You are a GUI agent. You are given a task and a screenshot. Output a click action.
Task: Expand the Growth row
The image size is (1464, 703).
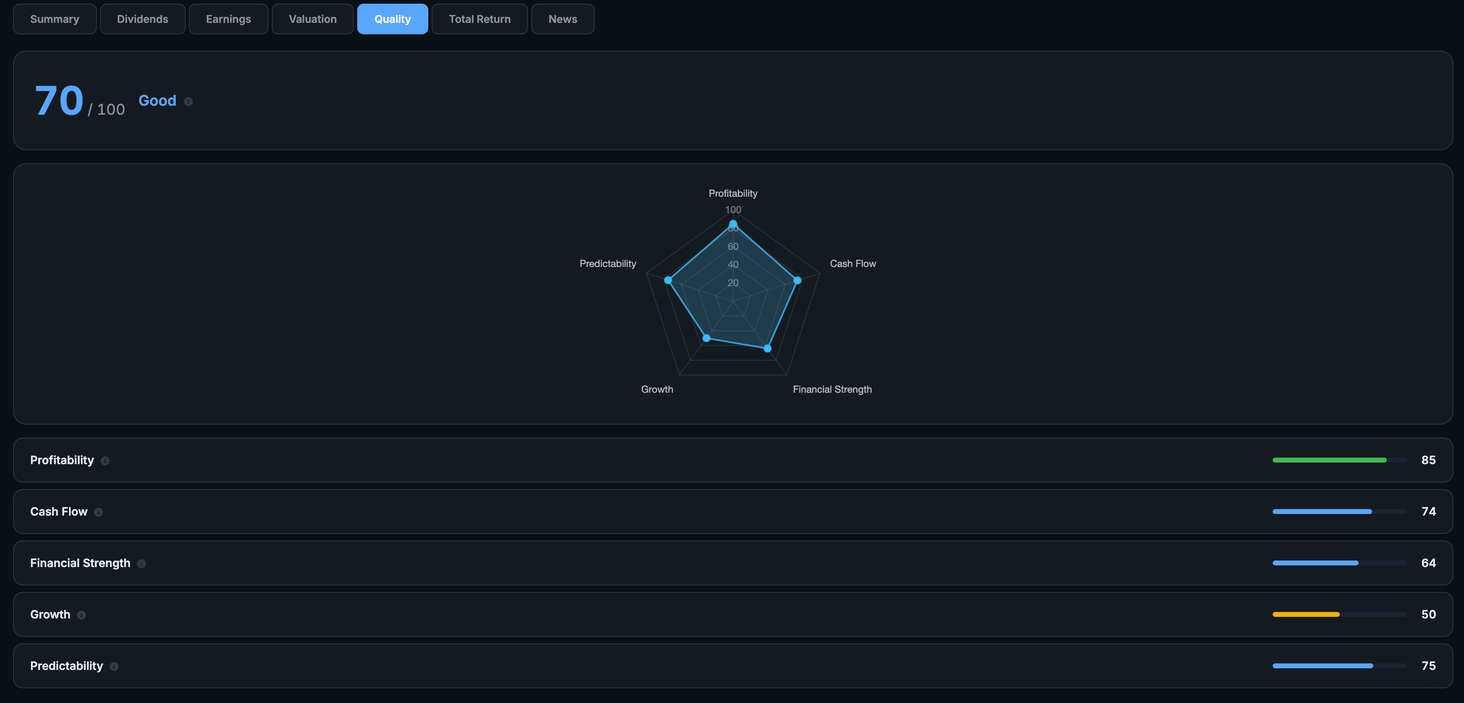(732, 614)
